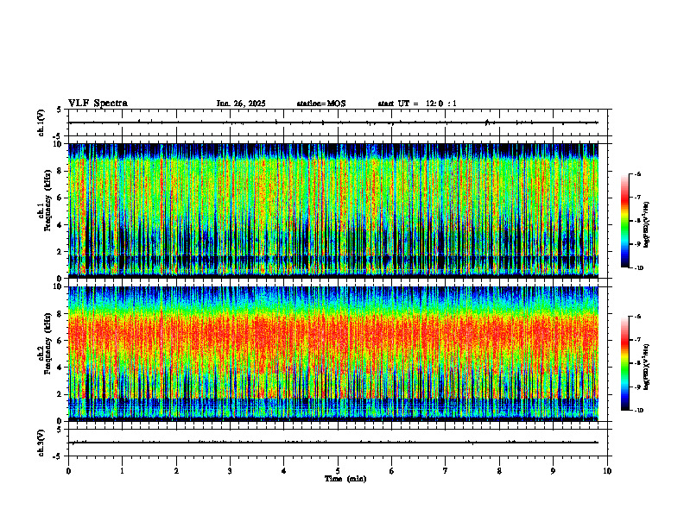Click the ch.2 color scale log(PSD) label

pos(647,367)
